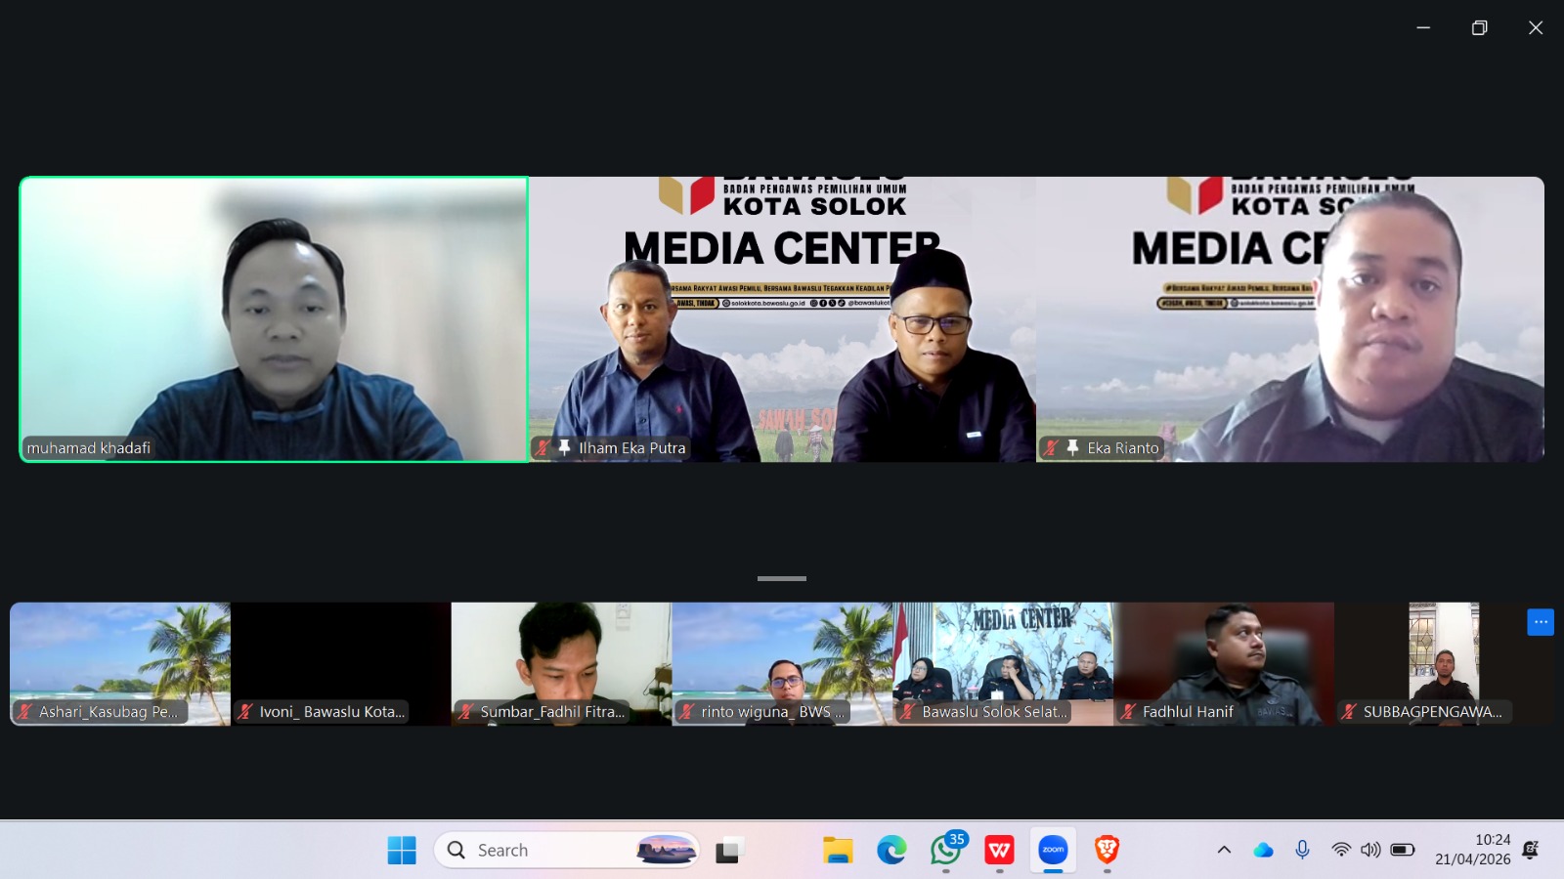Open Microsoft Edge from the taskbar
This screenshot has height=879, width=1564.
pos(889,850)
